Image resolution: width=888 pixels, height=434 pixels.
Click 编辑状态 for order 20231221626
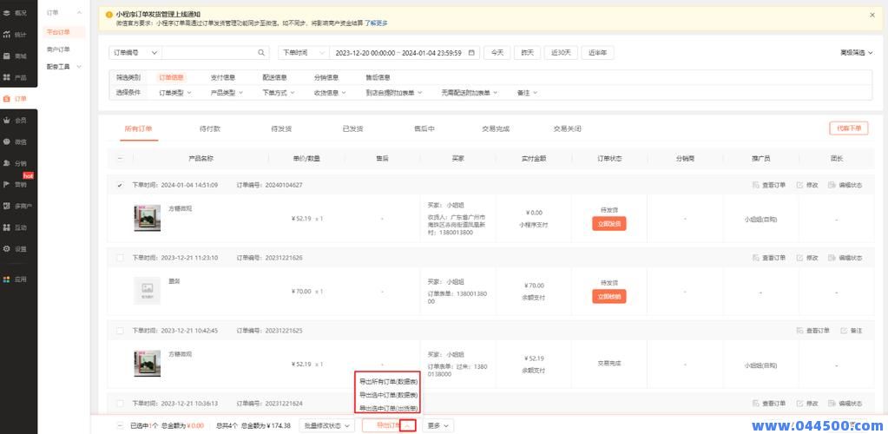click(x=845, y=258)
